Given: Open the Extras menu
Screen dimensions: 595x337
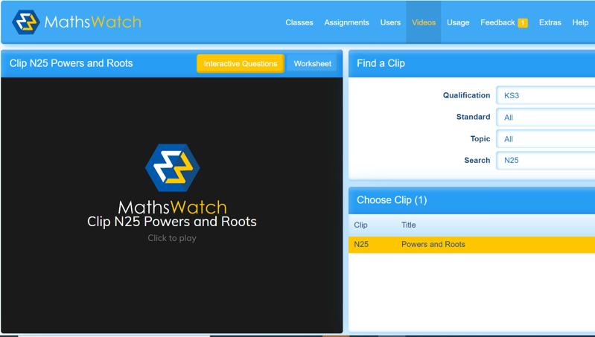Looking at the screenshot, I should [550, 23].
